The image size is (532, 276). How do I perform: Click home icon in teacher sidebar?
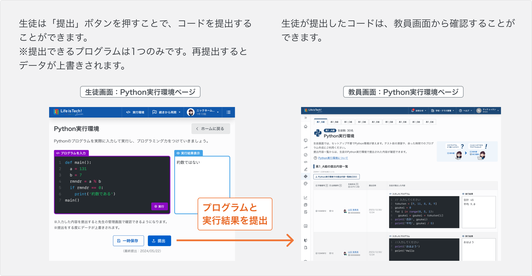click(305, 127)
